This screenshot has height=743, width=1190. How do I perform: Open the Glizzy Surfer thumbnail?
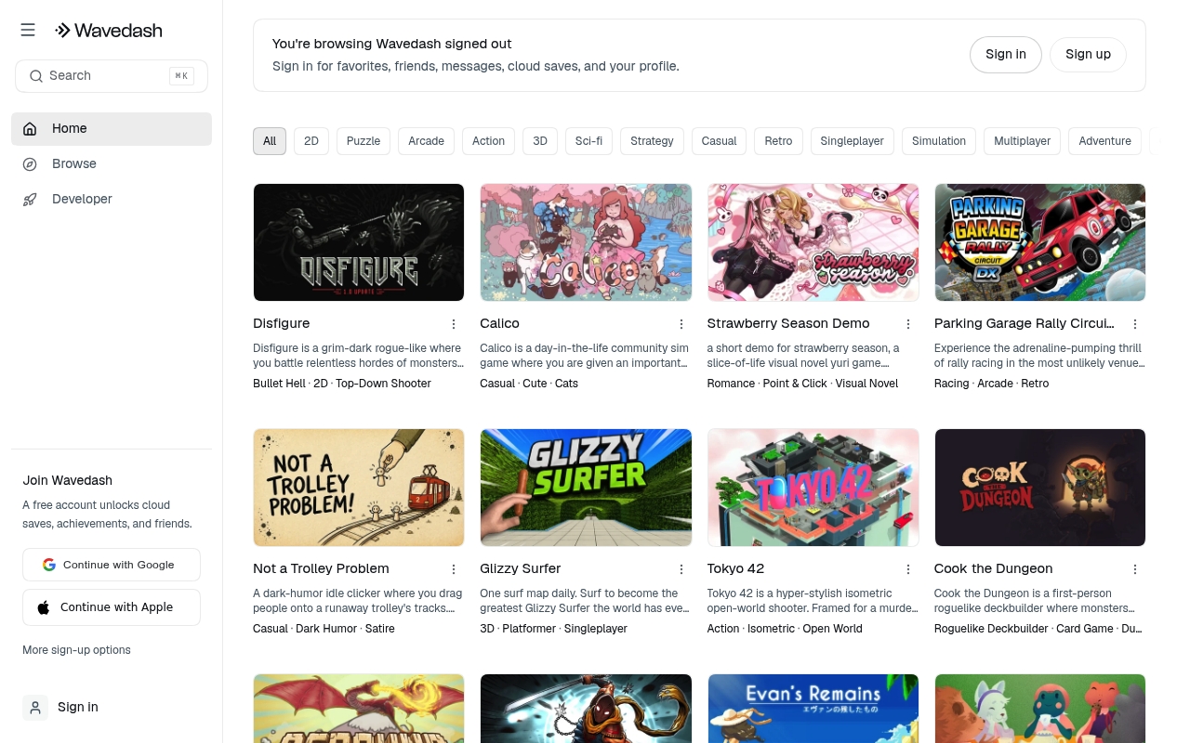[586, 488]
